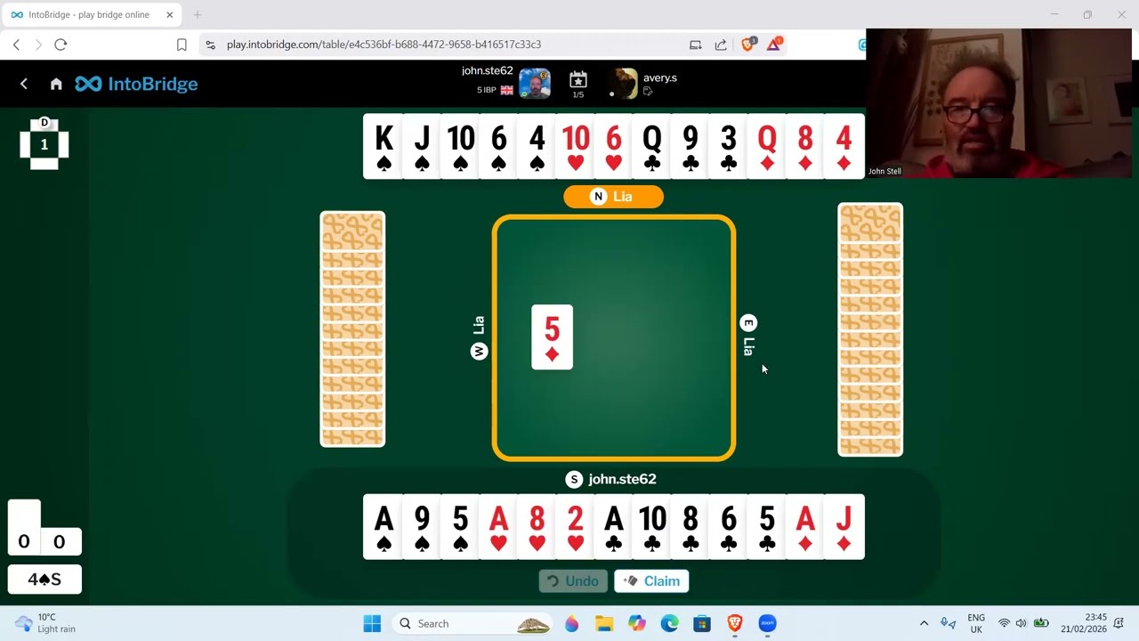Click the notes icon under avery.s
Image resolution: width=1139 pixels, height=641 pixels.
pyautogui.click(x=648, y=92)
